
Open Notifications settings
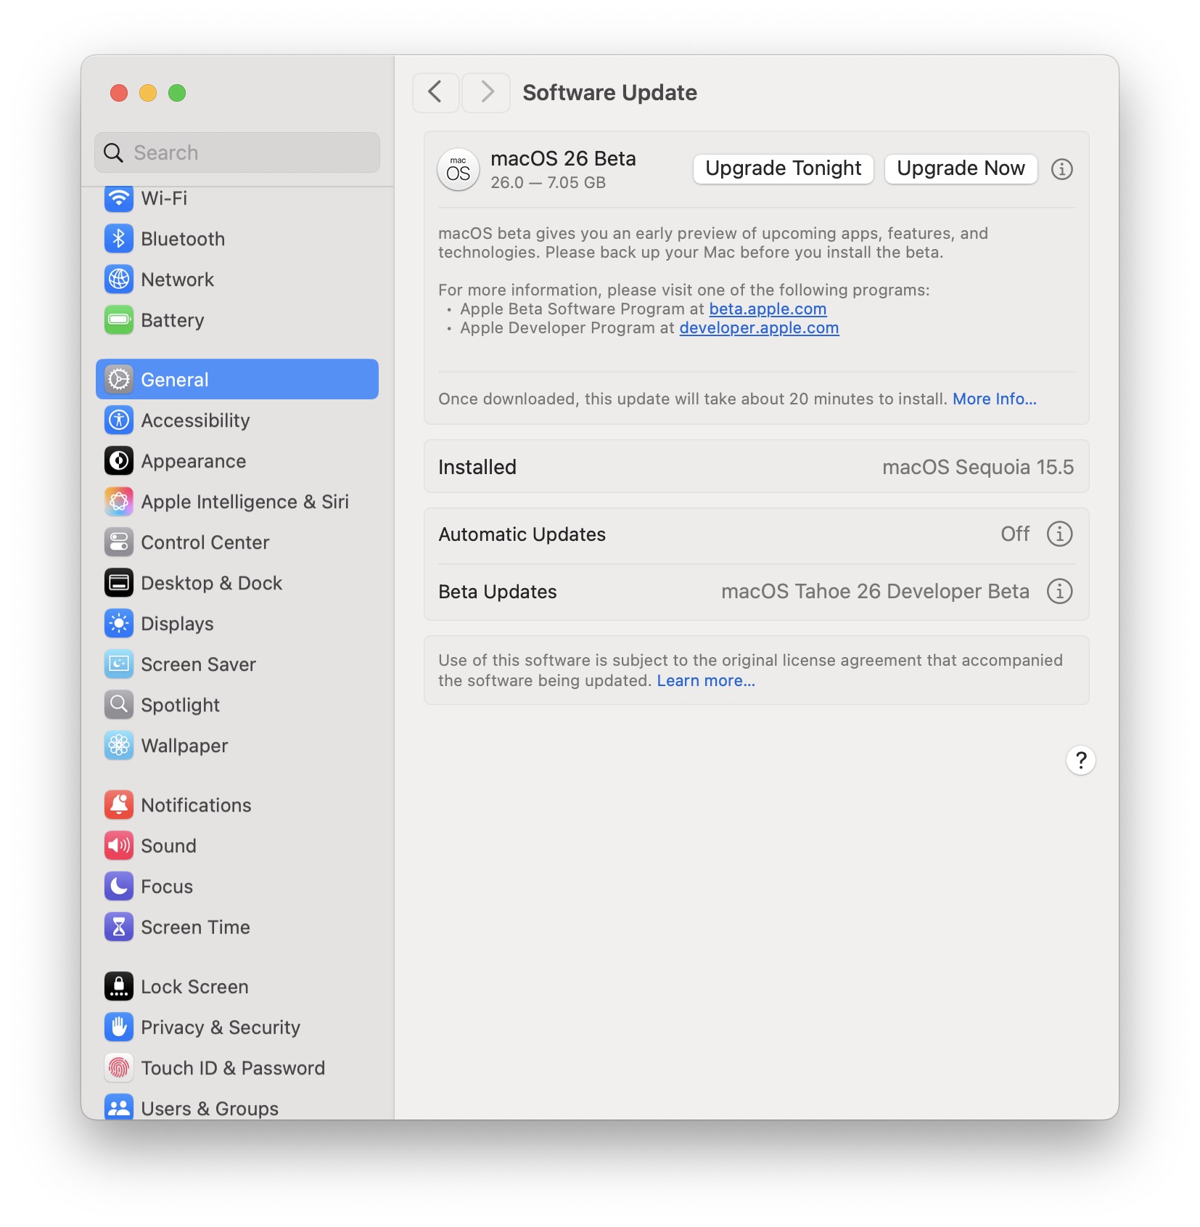click(x=195, y=805)
